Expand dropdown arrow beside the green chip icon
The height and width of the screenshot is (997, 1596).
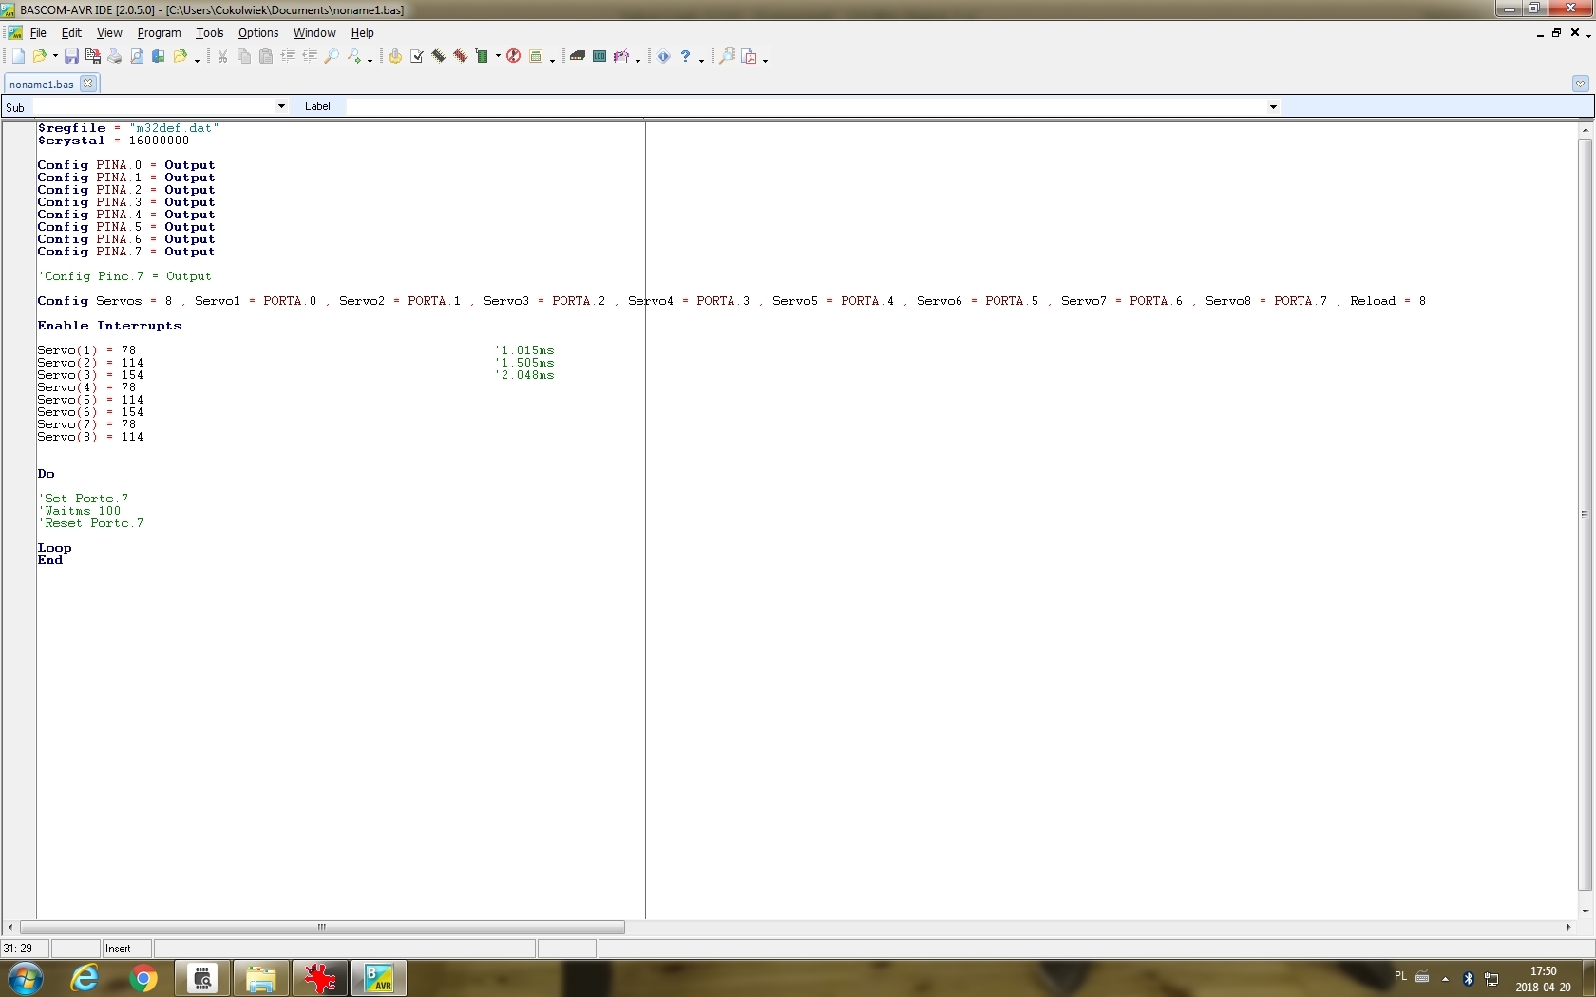coord(498,57)
